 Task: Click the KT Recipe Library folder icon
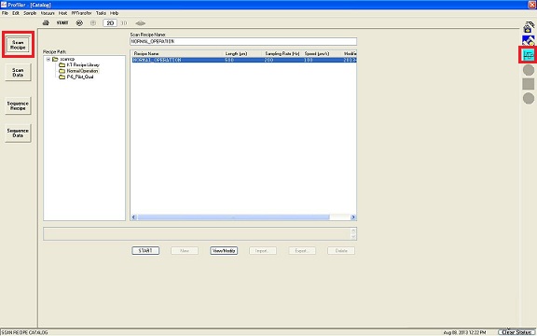(x=62, y=65)
